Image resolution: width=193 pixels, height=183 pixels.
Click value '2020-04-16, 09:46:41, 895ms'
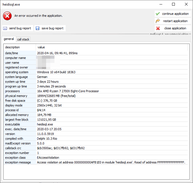pos(57,53)
